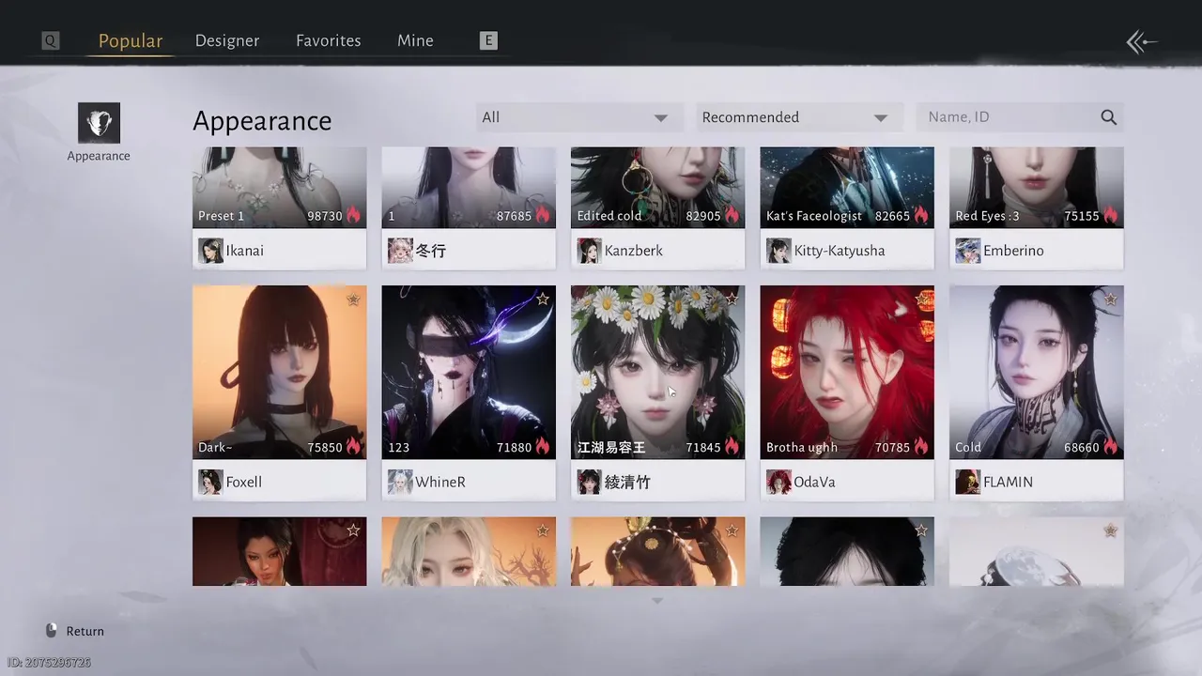Toggle star on bottom-row red dress preset
Viewport: 1202px width, 676px height.
tap(353, 530)
